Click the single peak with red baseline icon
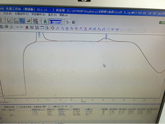 [x=11, y=27]
